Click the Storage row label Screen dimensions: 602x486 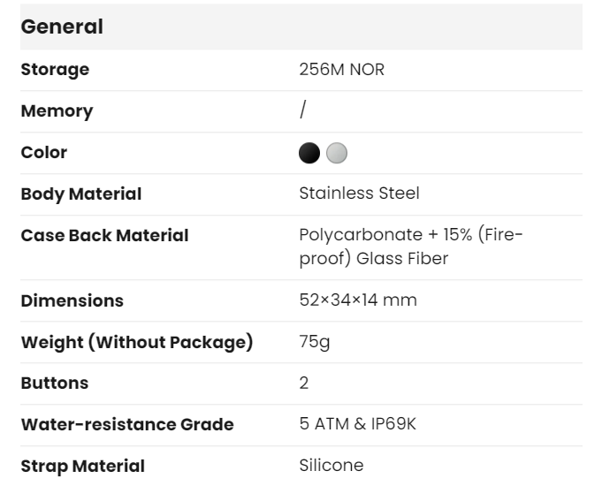tap(55, 69)
